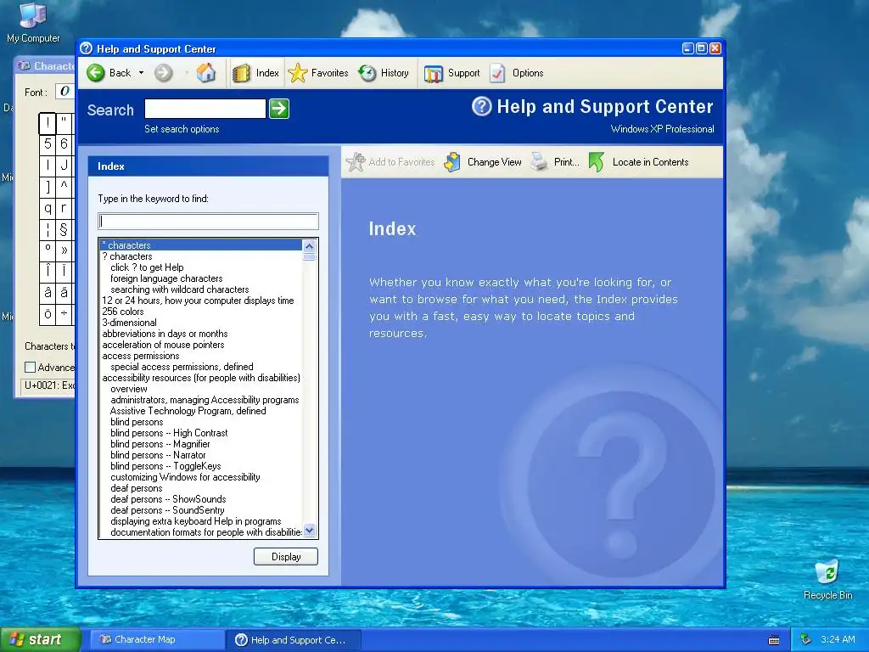This screenshot has height=652, width=869.
Task: Click the Forward arrow icon
Action: click(164, 73)
